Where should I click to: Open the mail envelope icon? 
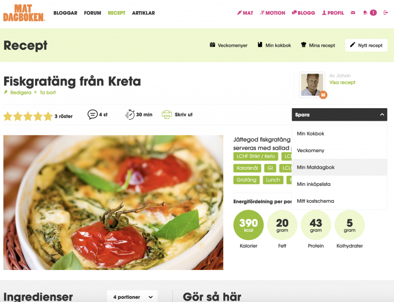coord(353,13)
